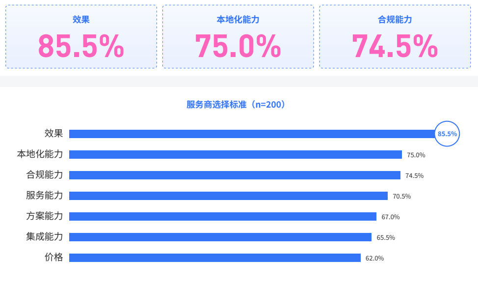Viewport: 478px width, 287px height.
Task: Click the 67.0% value label
Action: pos(391,217)
